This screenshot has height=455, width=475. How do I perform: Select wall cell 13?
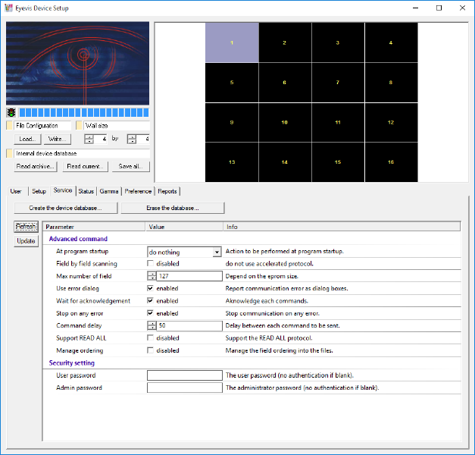pyautogui.click(x=232, y=162)
